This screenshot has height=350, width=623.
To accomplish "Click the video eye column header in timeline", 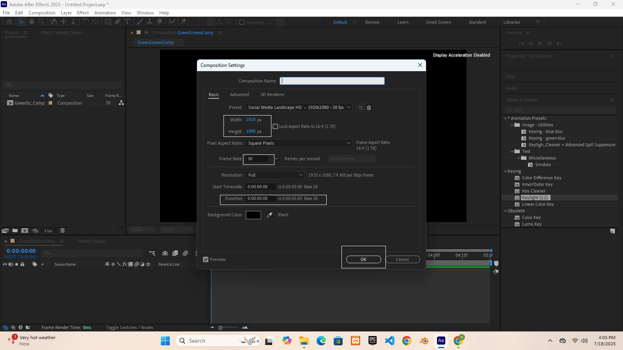I will coord(5,264).
